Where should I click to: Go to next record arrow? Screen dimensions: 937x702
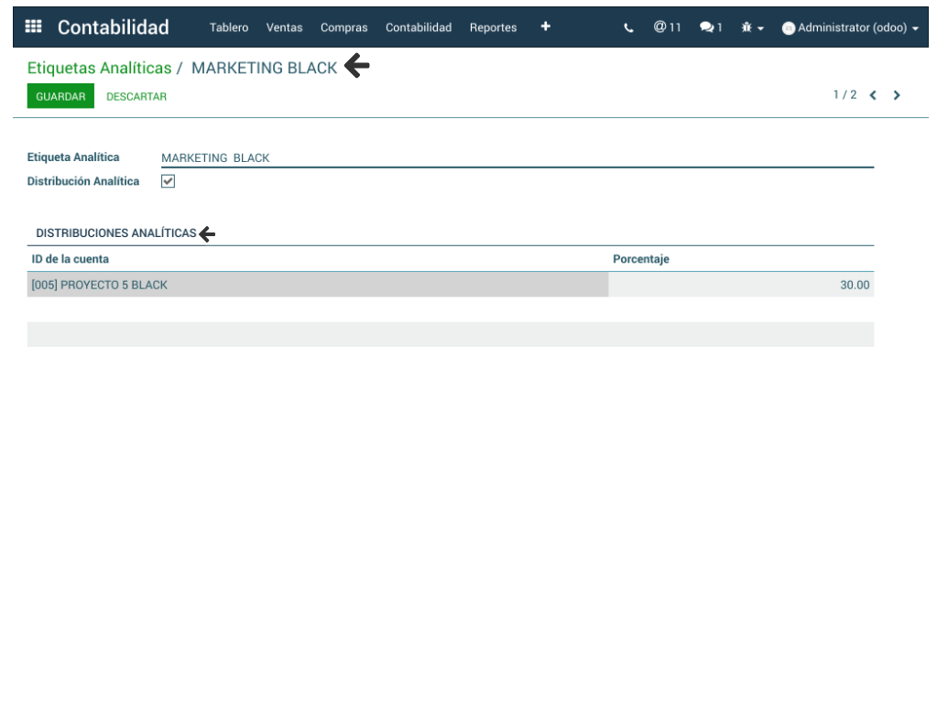coord(897,95)
